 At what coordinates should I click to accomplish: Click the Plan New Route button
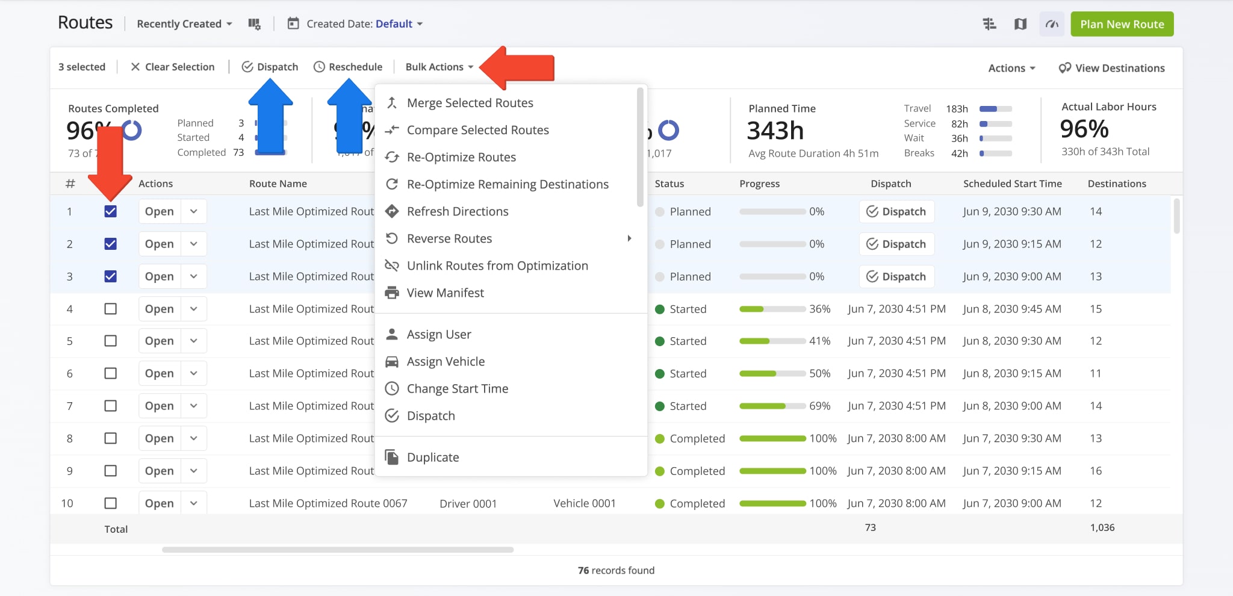tap(1122, 24)
